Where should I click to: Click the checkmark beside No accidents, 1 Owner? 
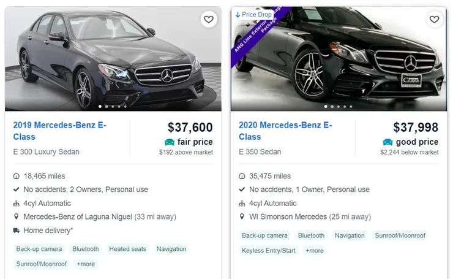pyautogui.click(x=242, y=190)
